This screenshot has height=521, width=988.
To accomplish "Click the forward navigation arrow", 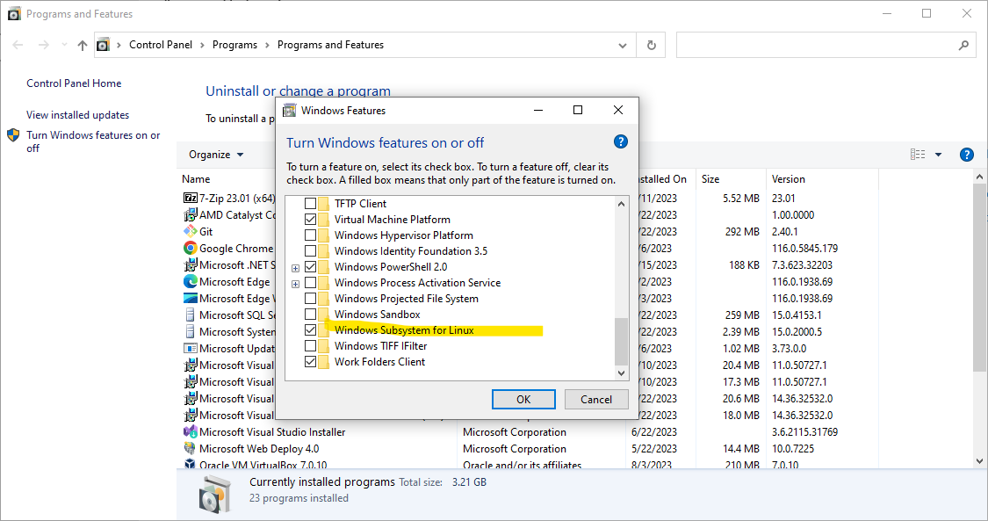I will (x=44, y=46).
